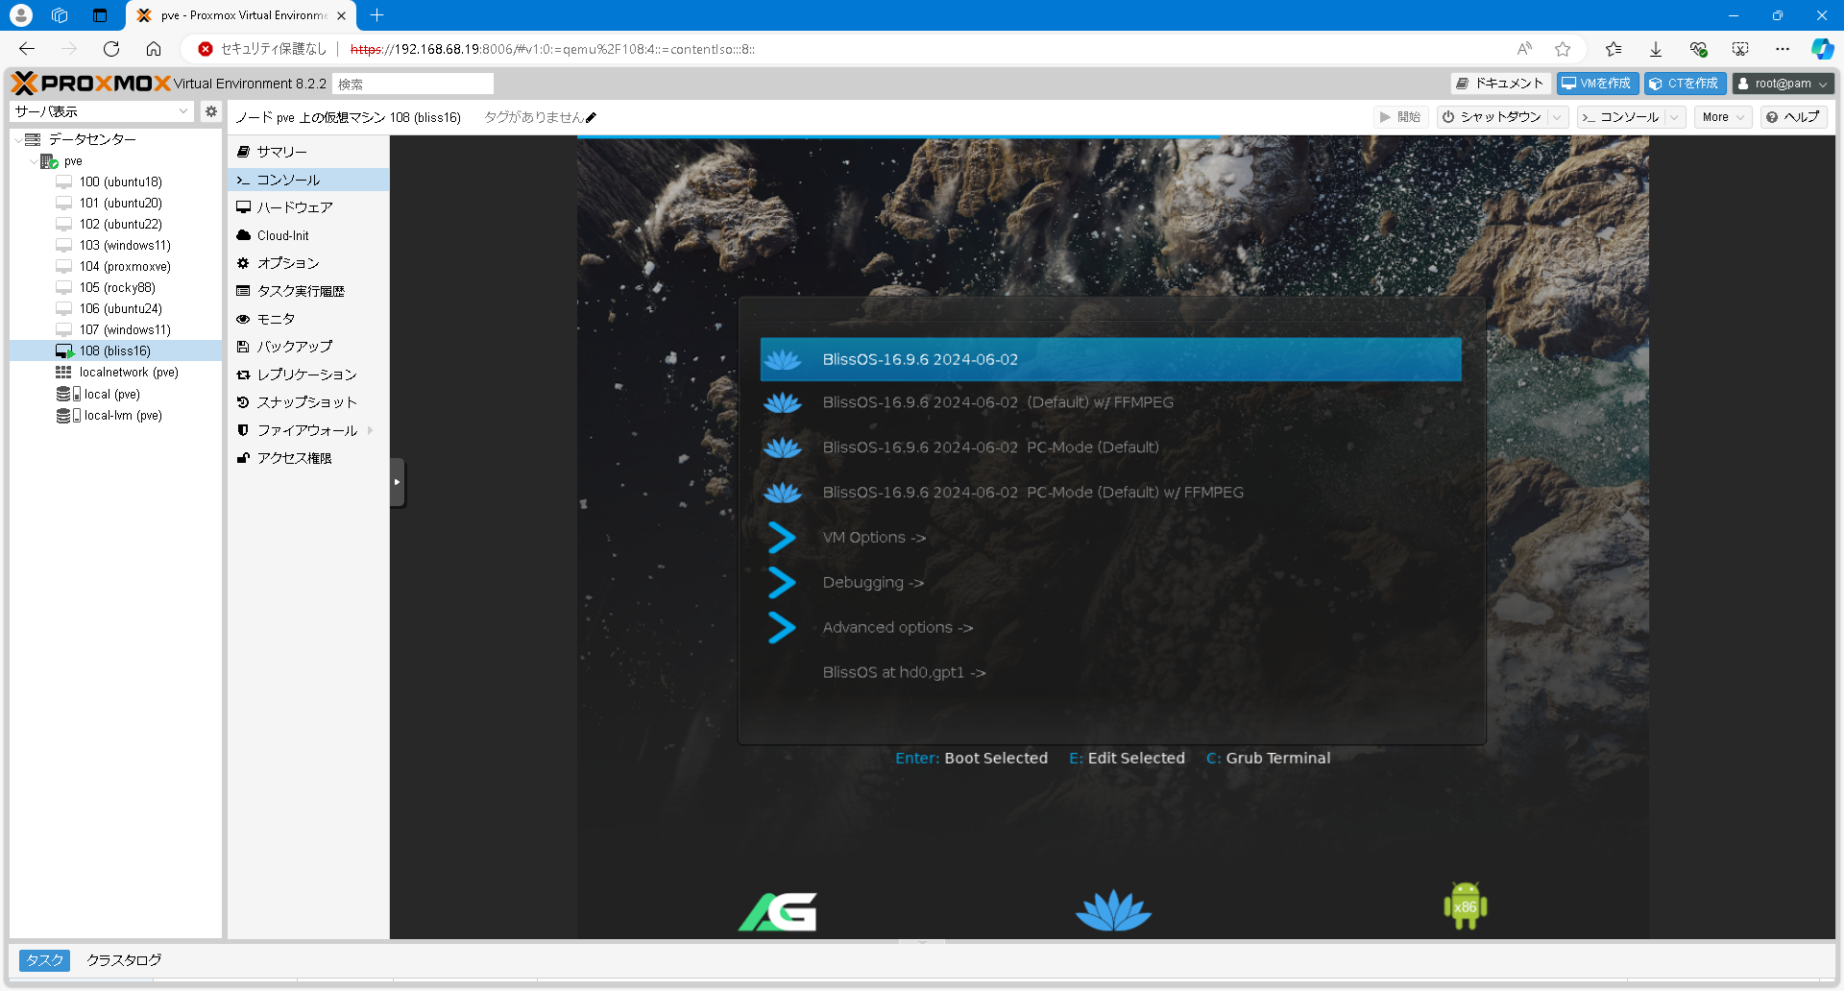Open localnetwork (pve) SDN zone

pos(129,372)
